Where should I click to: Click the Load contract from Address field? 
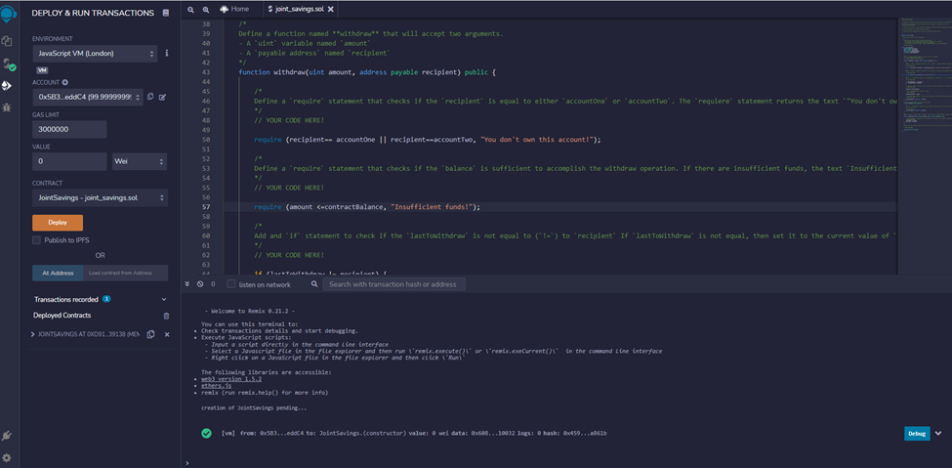pyautogui.click(x=126, y=273)
